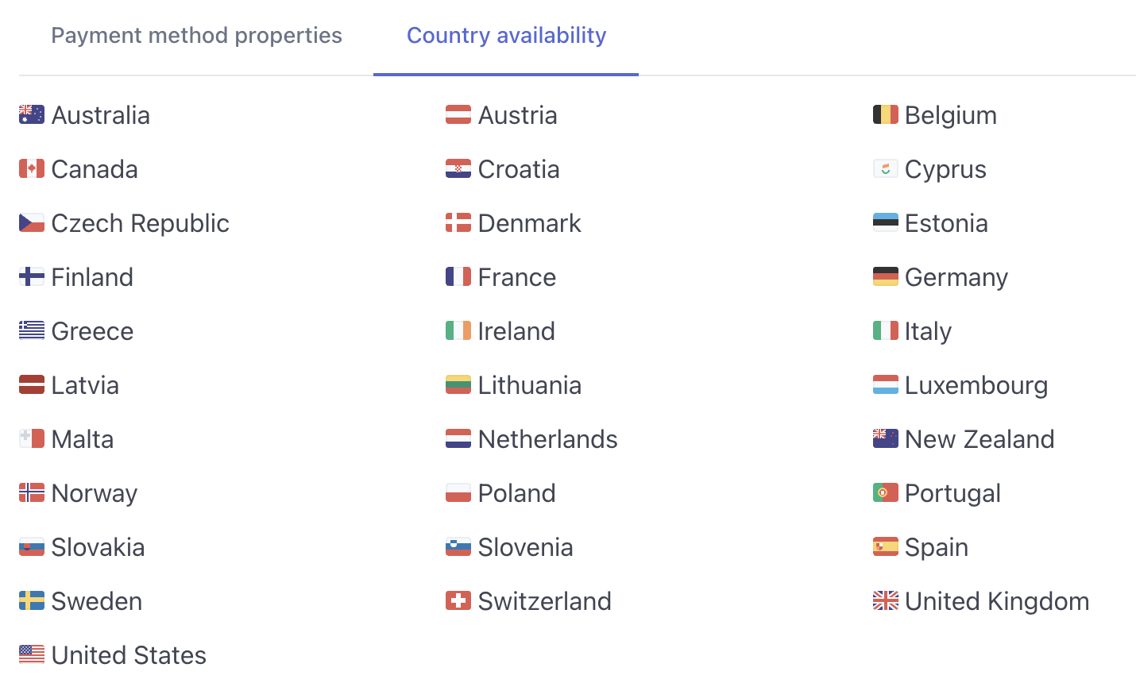Select the Czech Republic label

pos(141,223)
